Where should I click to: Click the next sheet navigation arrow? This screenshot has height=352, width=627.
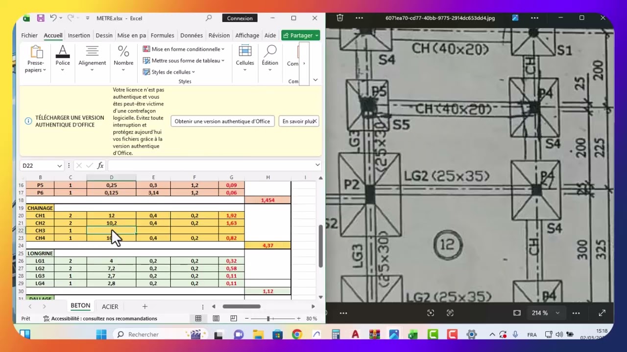click(x=44, y=307)
